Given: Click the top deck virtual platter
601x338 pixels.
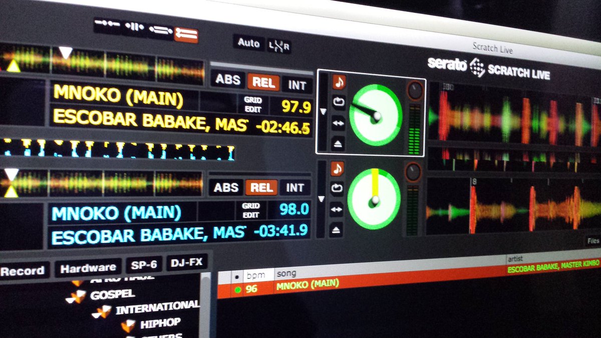Looking at the screenshot, I should [375, 116].
